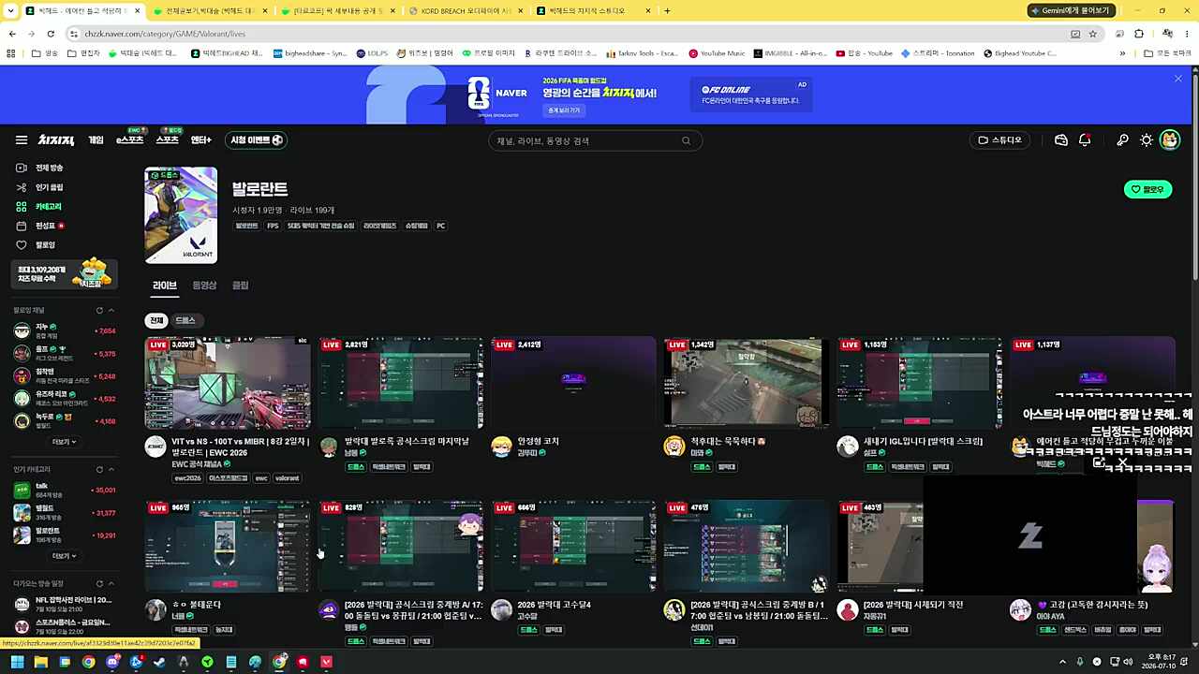Open the 스포츠 top navigation menu
Screen dimensions: 1199x674
(168, 140)
